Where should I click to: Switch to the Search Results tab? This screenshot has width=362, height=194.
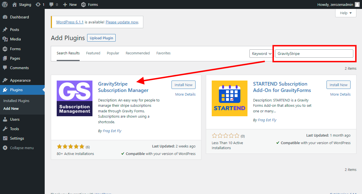(68, 53)
